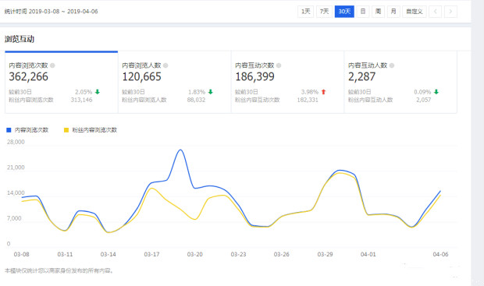Click the 2,287 value
This screenshot has width=484, height=286.
361,76
